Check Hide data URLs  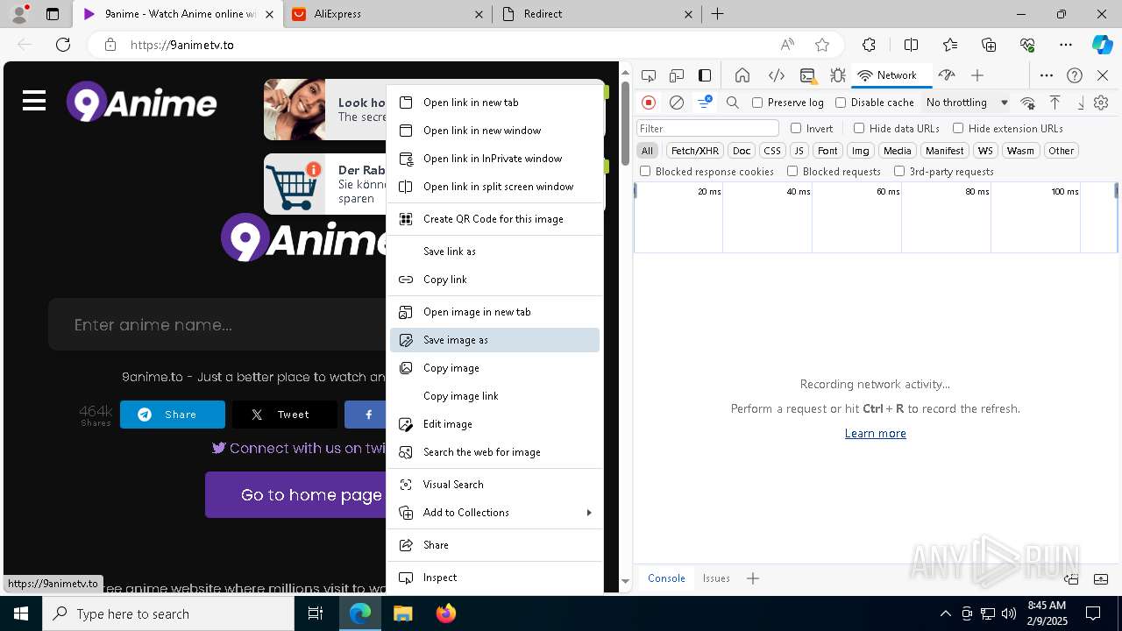[x=859, y=128]
